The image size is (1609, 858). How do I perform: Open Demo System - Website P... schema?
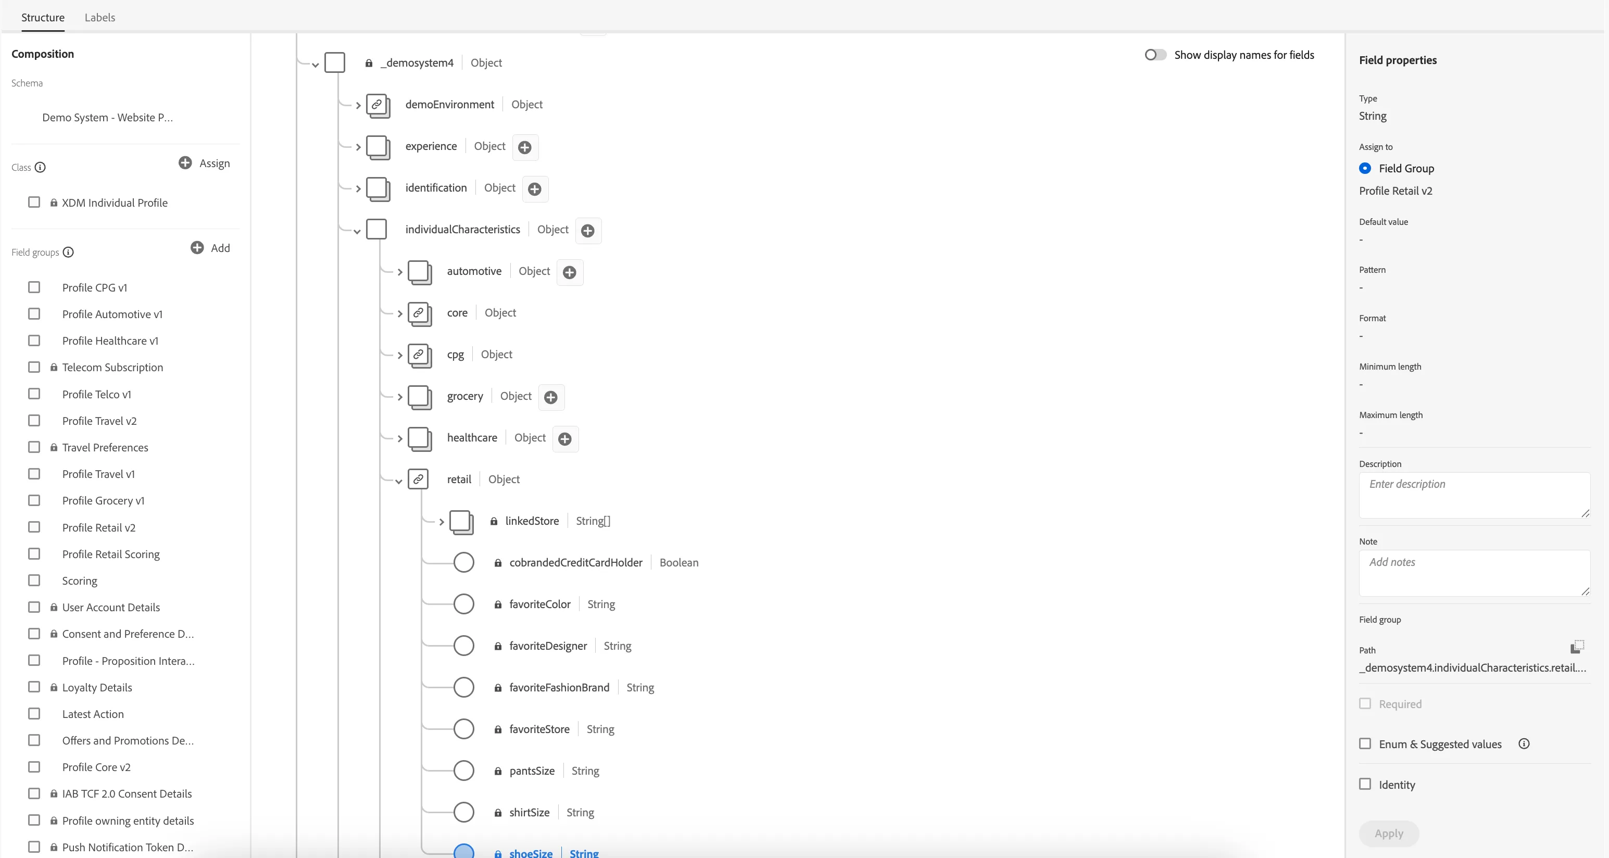click(x=107, y=117)
